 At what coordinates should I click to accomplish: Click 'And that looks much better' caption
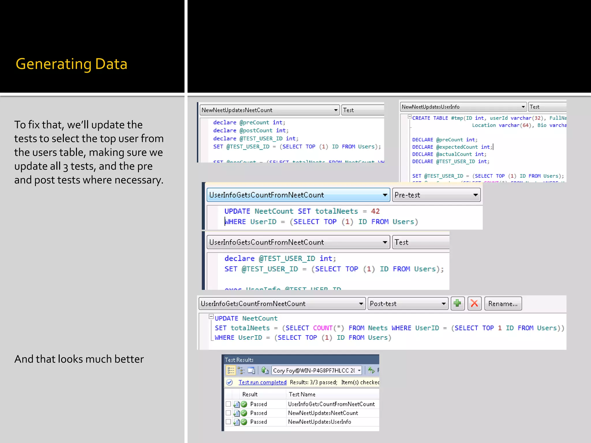pyautogui.click(x=79, y=359)
